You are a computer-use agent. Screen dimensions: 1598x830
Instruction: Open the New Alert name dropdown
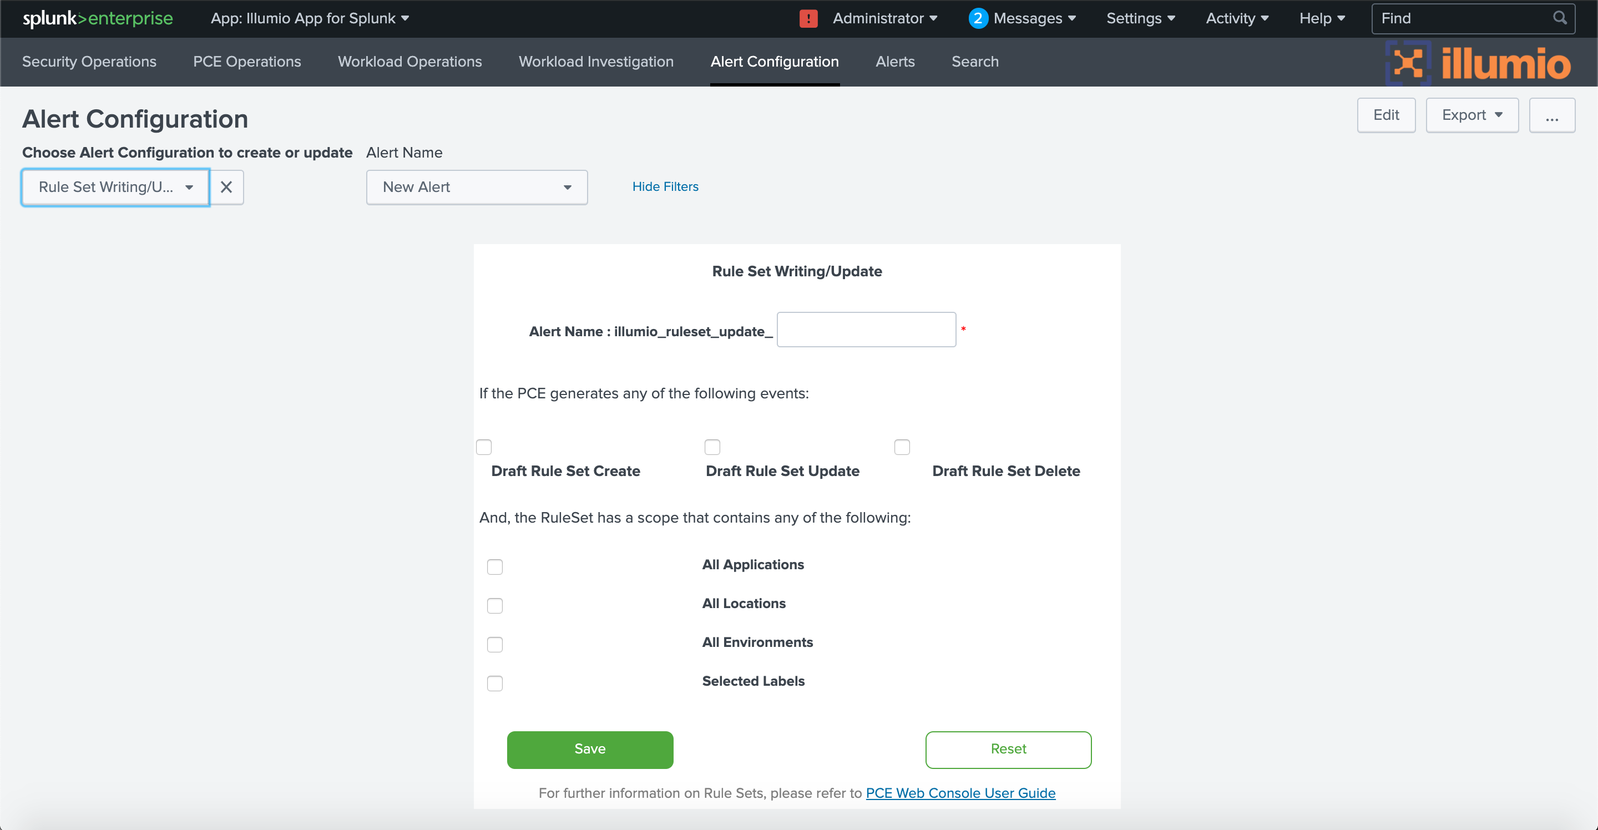477,188
